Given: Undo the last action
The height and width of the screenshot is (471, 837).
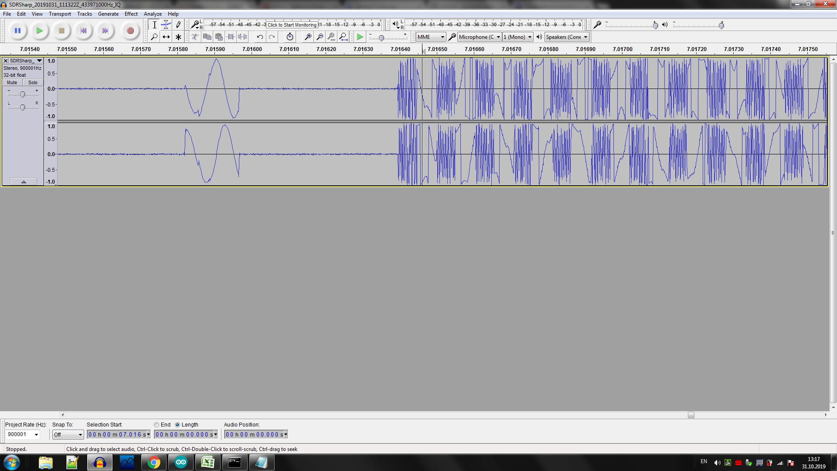Looking at the screenshot, I should (260, 37).
